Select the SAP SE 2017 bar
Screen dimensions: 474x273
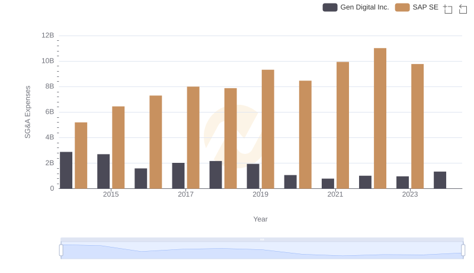[x=193, y=138]
